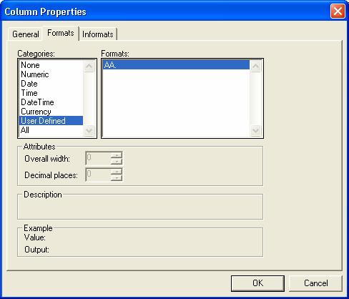The image size is (349, 299).
Task: Click the Decimal places input field
Action: 98,175
